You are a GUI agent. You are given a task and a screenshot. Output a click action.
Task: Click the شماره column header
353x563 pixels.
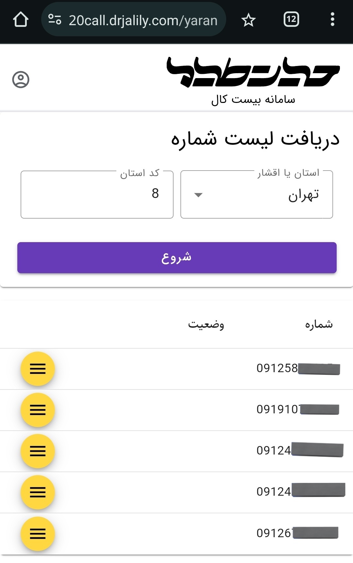(319, 324)
